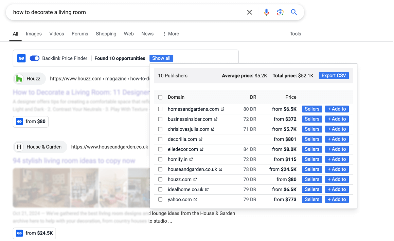The height and width of the screenshot is (241, 394).
Task: Add houseandgarden.co.uk with + Add to
Action: pos(337,169)
